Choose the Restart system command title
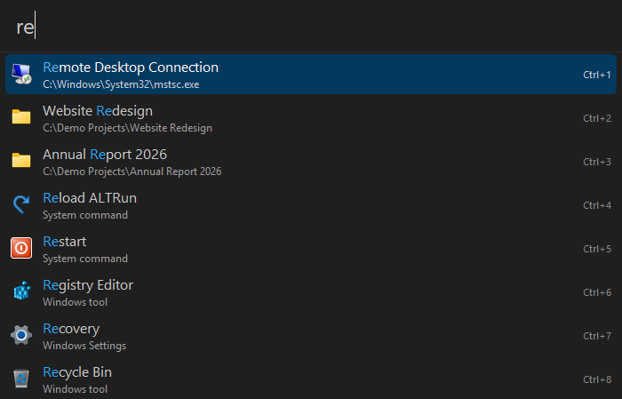The width and height of the screenshot is (622, 399). pos(64,242)
